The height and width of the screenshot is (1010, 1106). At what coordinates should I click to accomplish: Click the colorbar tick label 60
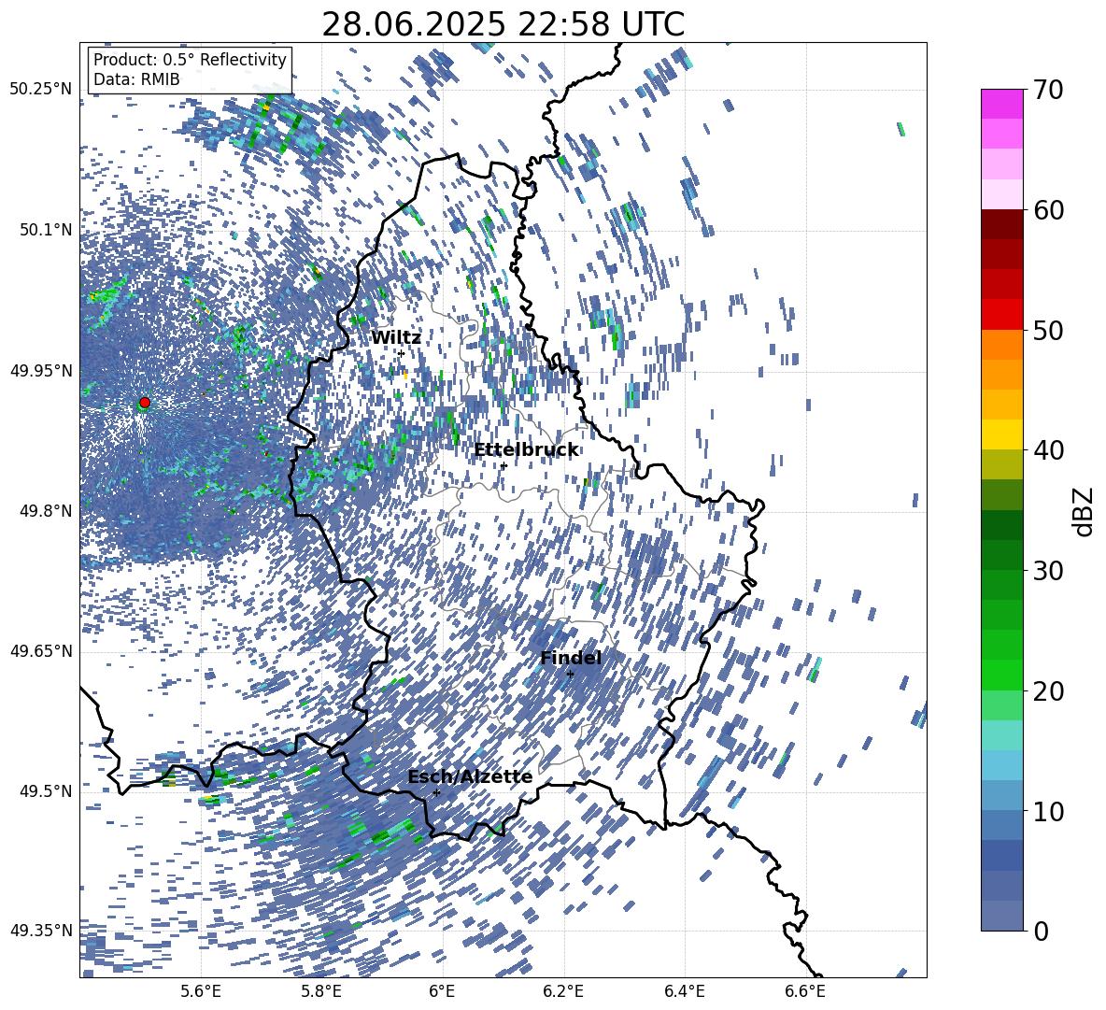pos(1048,210)
